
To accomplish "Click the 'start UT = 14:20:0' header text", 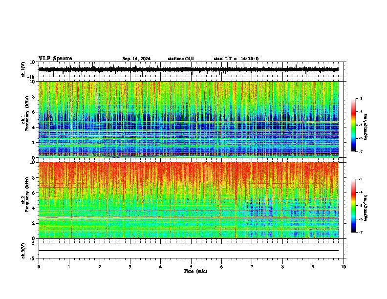I will (236, 59).
